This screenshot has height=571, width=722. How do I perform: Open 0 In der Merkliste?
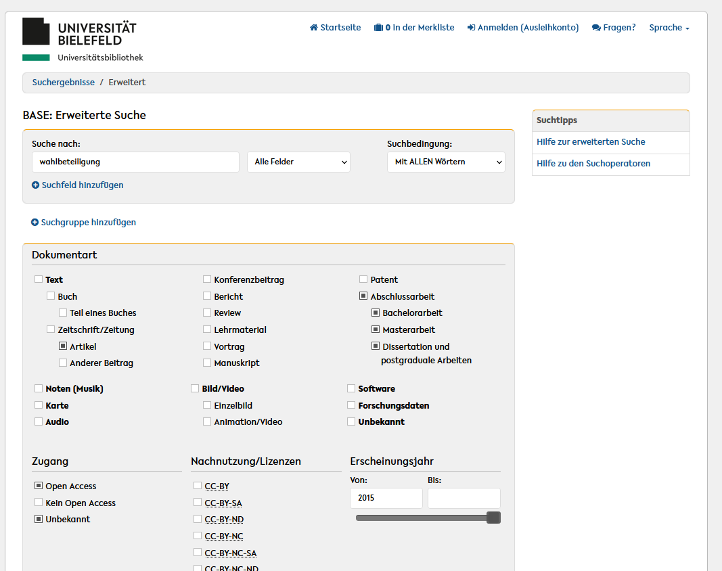tap(420, 28)
